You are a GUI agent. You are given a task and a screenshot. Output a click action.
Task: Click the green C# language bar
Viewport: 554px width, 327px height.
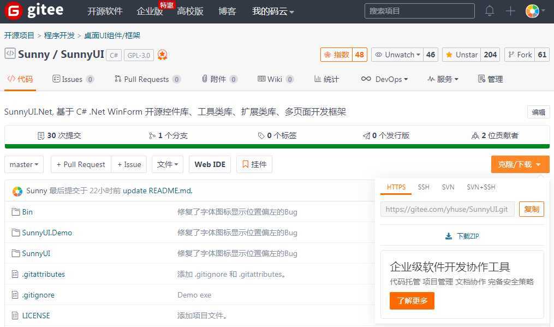277,146
